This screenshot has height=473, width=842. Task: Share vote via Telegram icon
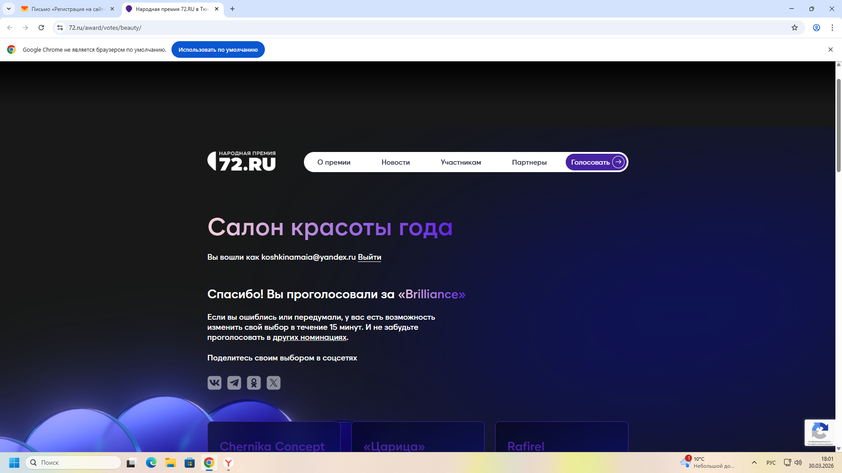tap(234, 383)
